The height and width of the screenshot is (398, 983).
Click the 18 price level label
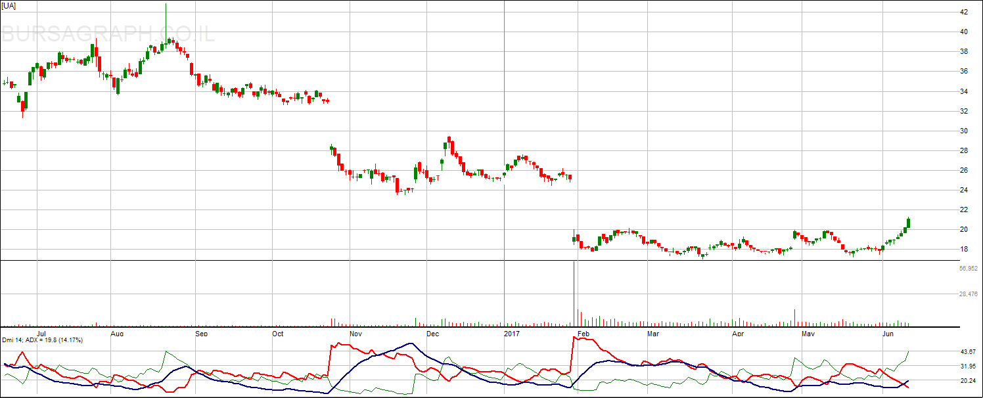point(963,249)
